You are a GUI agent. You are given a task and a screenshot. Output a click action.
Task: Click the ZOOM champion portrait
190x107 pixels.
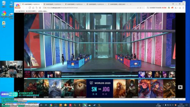(169, 88)
